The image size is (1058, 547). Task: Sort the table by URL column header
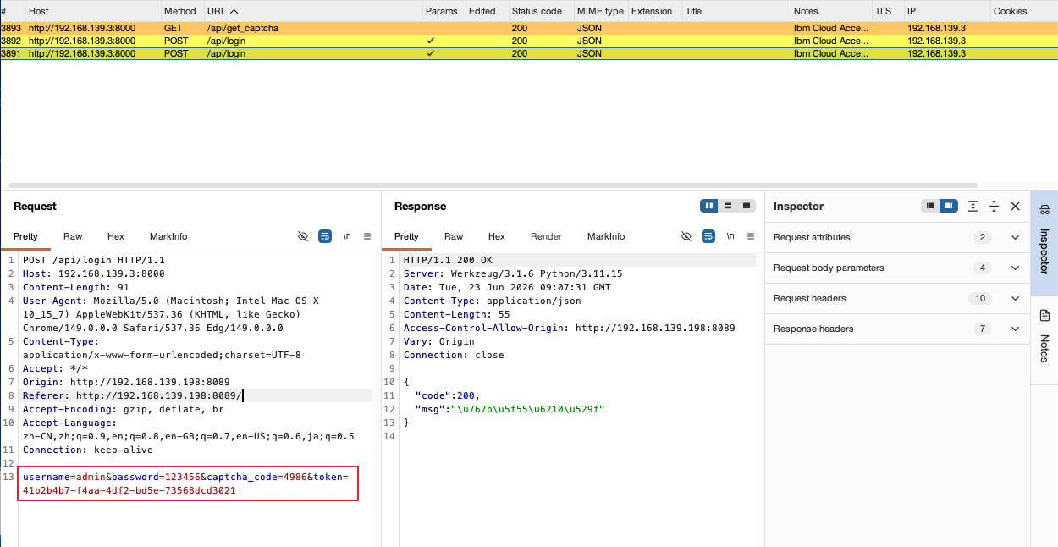click(x=312, y=11)
